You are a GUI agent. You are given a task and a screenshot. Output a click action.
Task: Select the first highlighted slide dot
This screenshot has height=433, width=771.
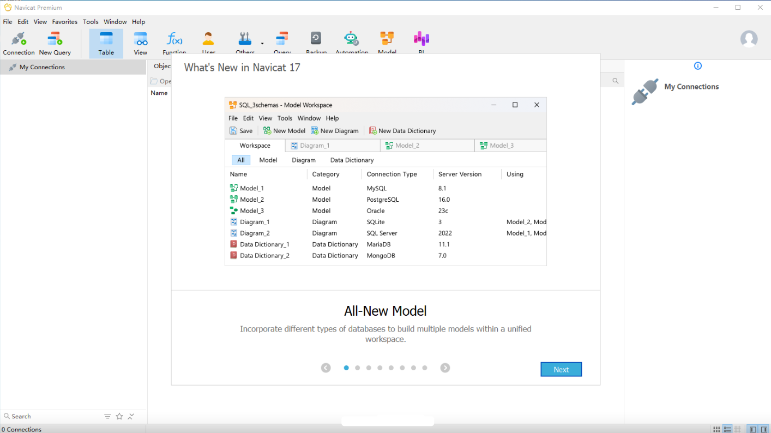(x=346, y=368)
